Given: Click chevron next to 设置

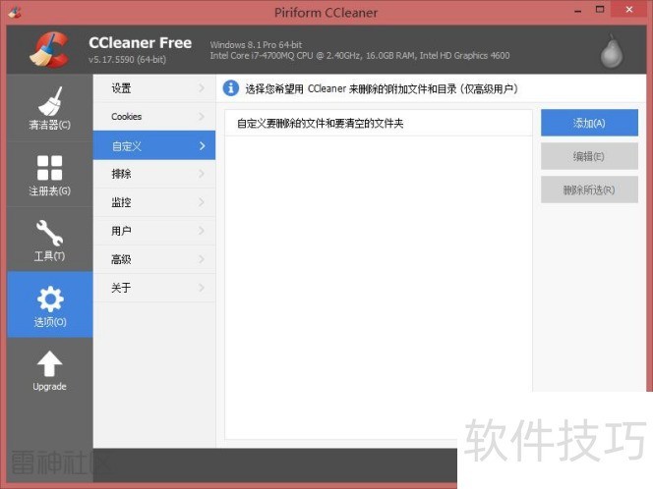Looking at the screenshot, I should click(202, 88).
